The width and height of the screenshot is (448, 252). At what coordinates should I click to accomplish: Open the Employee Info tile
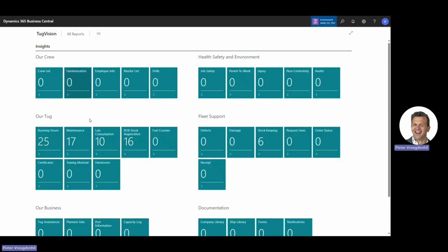[x=106, y=83]
